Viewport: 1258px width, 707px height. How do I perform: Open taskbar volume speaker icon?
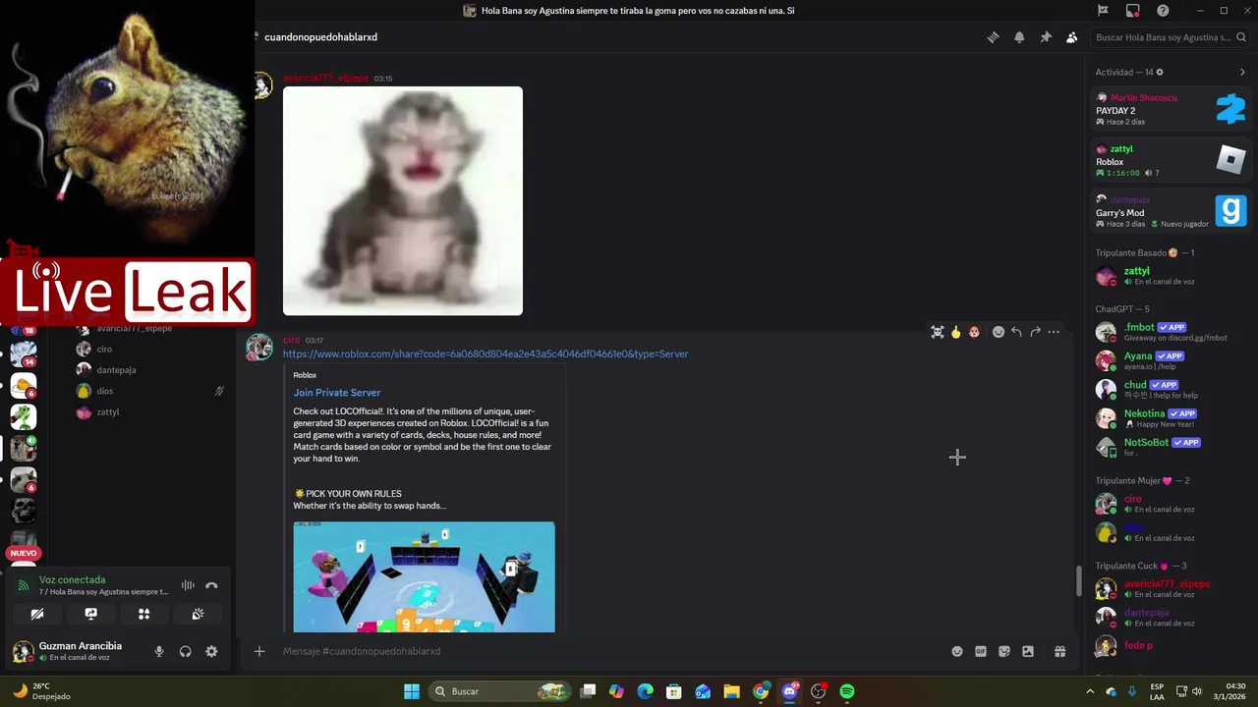coord(1197,691)
